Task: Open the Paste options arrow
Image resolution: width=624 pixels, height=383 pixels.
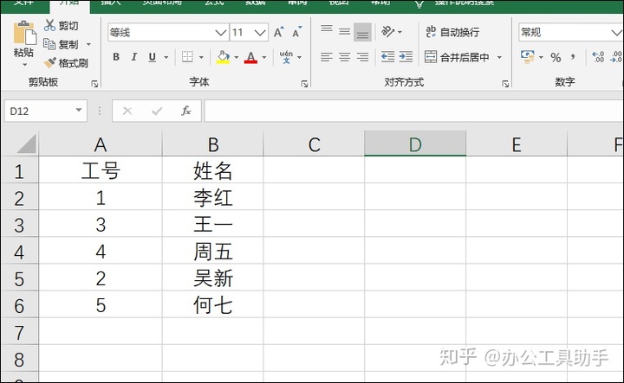Action: tap(24, 64)
